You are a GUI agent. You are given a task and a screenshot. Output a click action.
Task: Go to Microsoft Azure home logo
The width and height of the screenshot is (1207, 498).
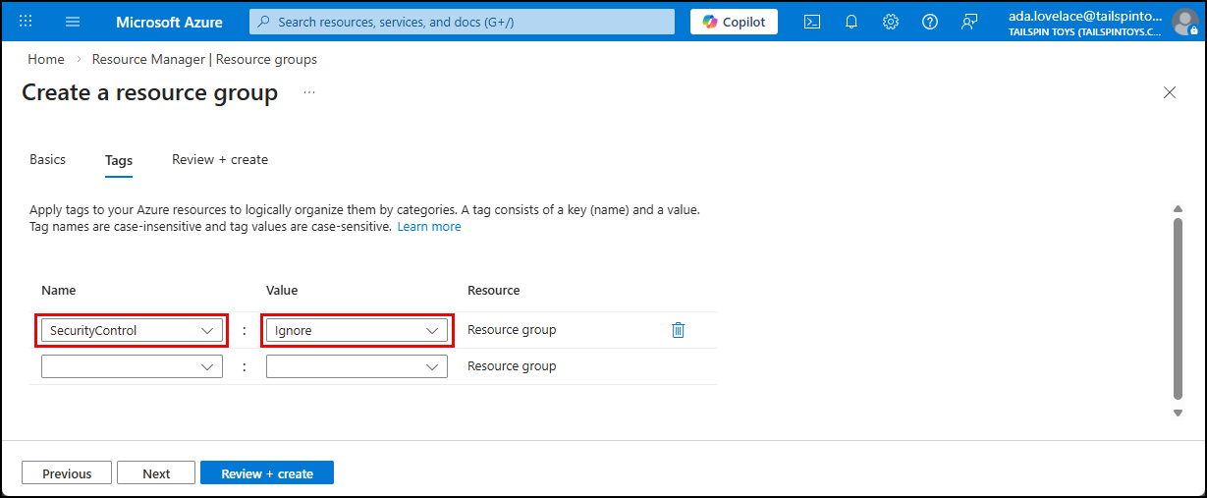click(169, 22)
